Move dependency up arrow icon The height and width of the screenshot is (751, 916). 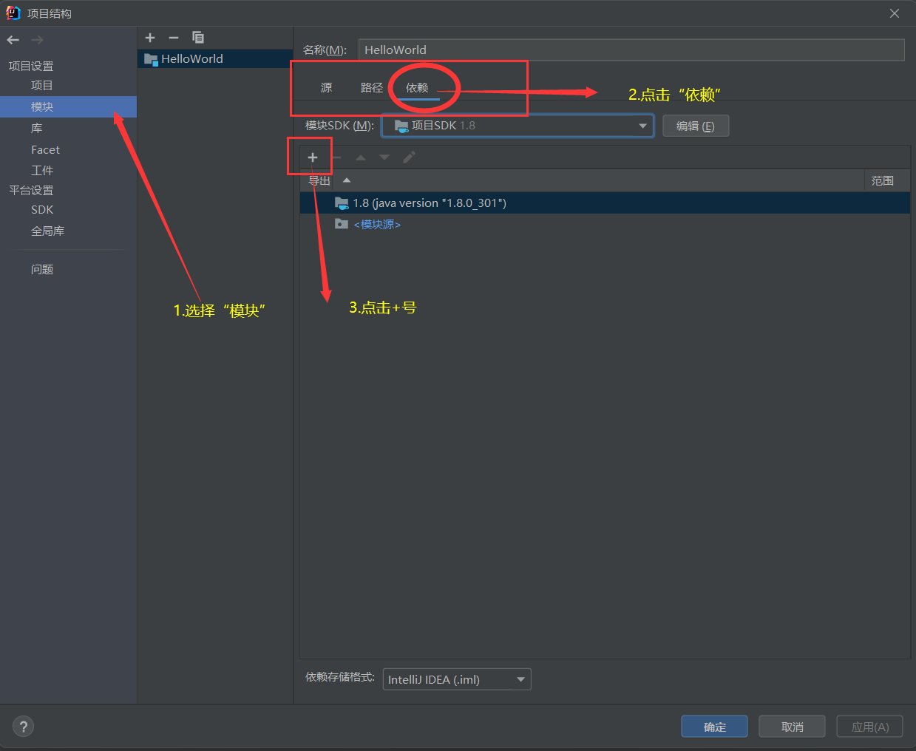click(361, 157)
